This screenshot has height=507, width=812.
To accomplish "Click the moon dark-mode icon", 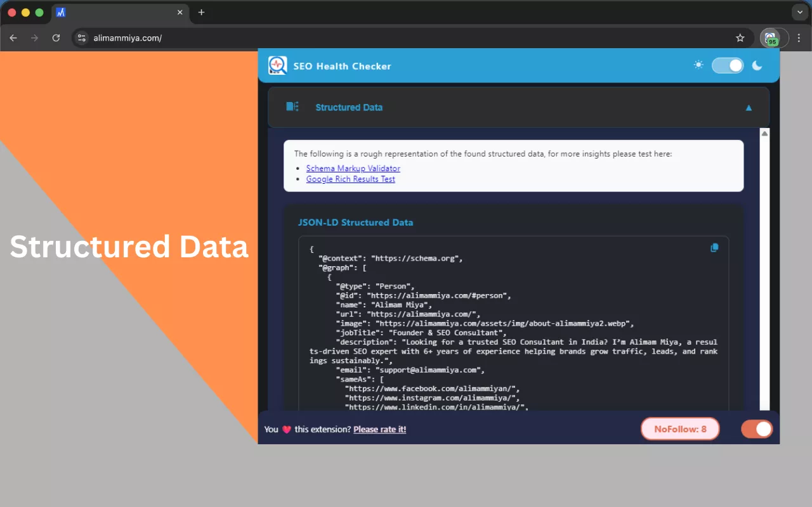I will [757, 65].
